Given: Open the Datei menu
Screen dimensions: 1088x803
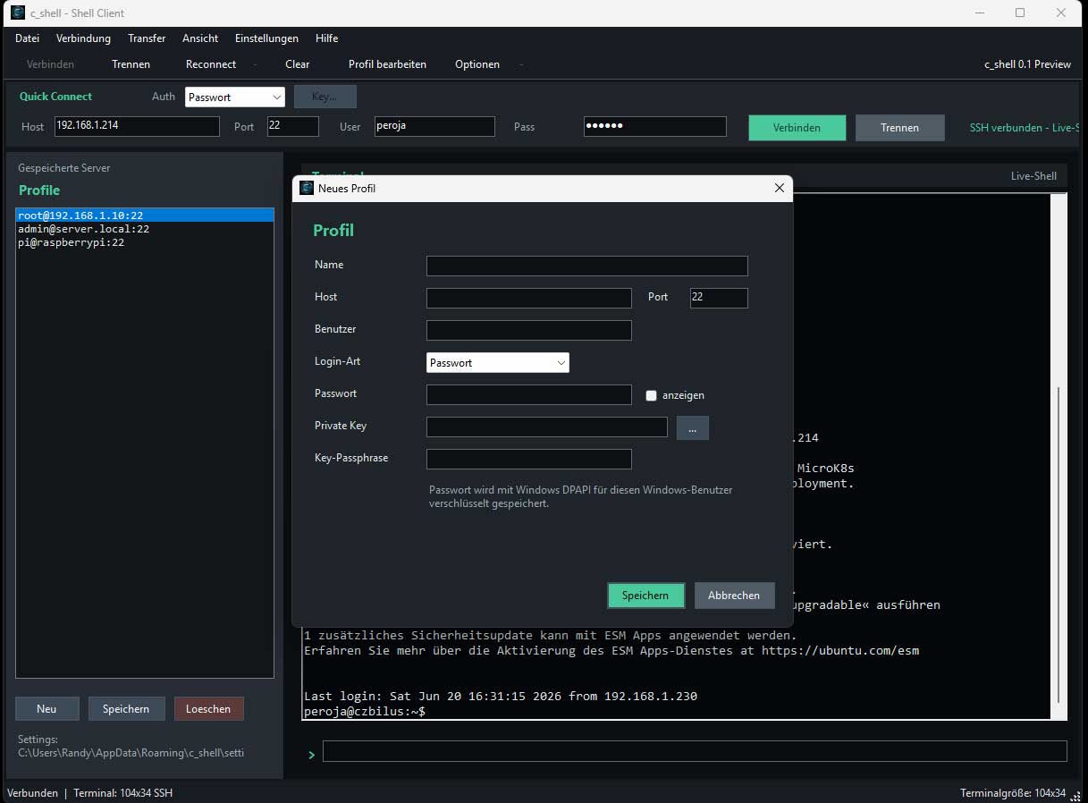Looking at the screenshot, I should coord(28,38).
